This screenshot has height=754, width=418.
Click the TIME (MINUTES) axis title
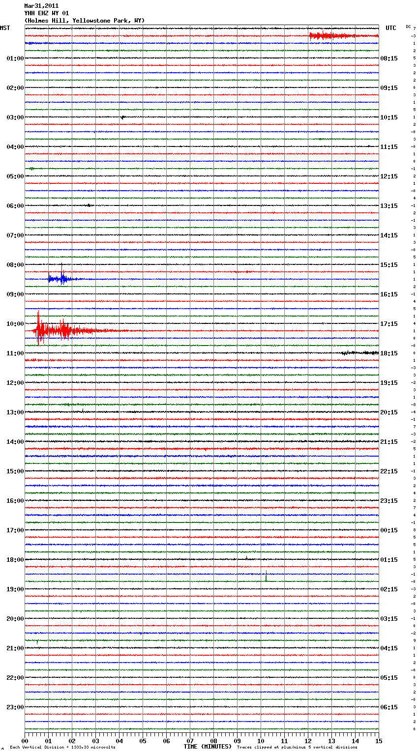pyautogui.click(x=208, y=747)
